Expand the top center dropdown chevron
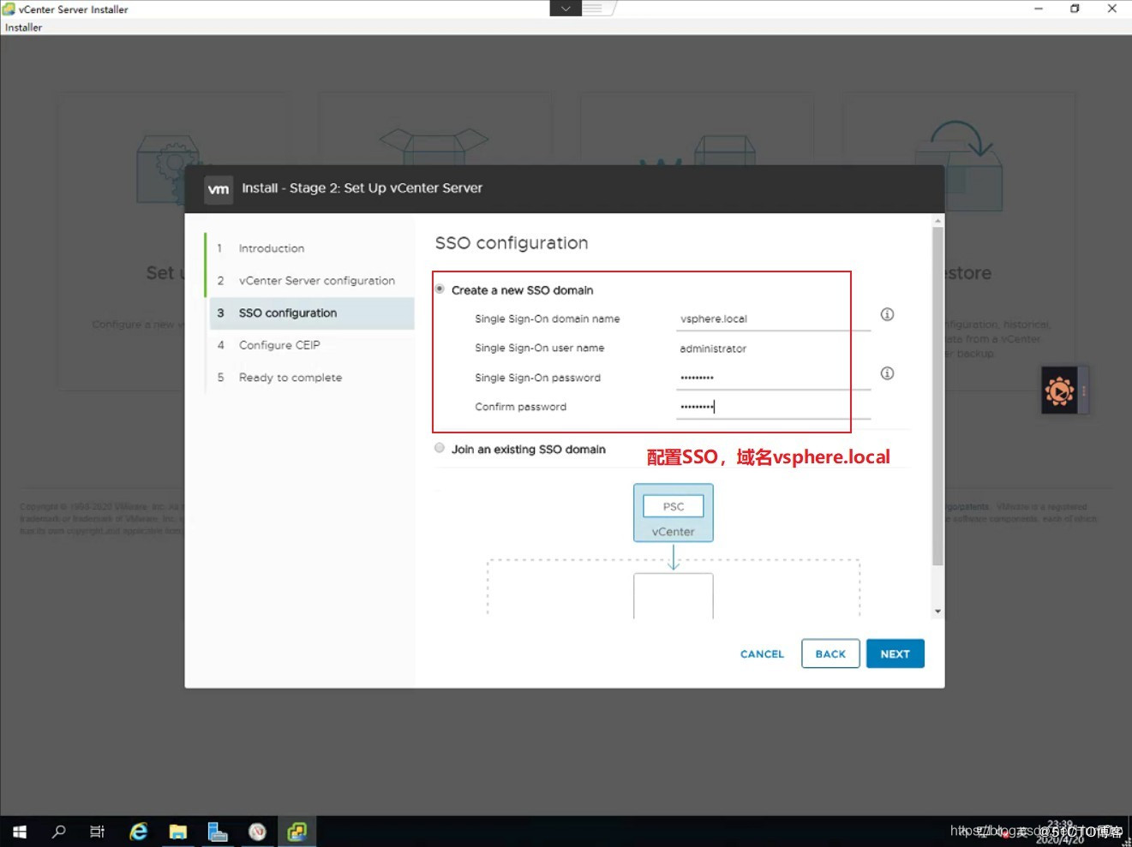 click(566, 9)
